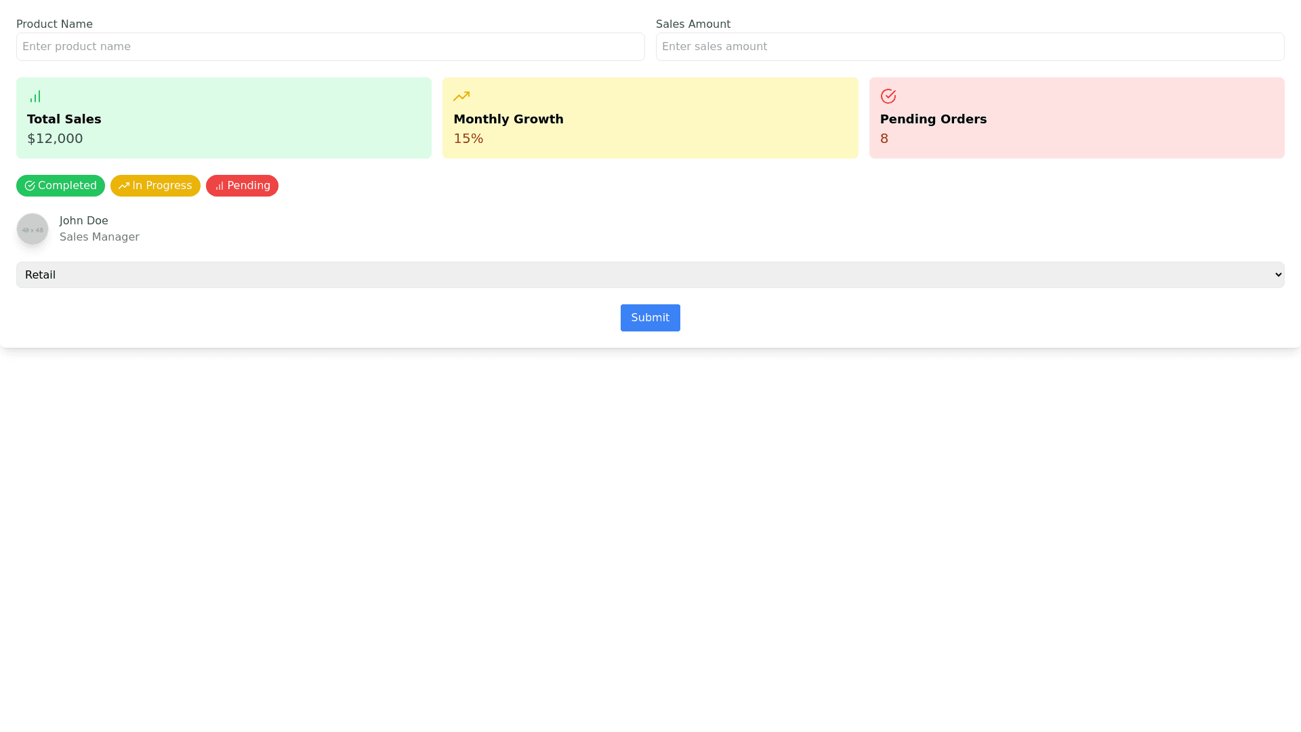Viewport: 1301px width, 732px height.
Task: Click the trend arrow icon in In Progress badge
Action: click(x=124, y=186)
